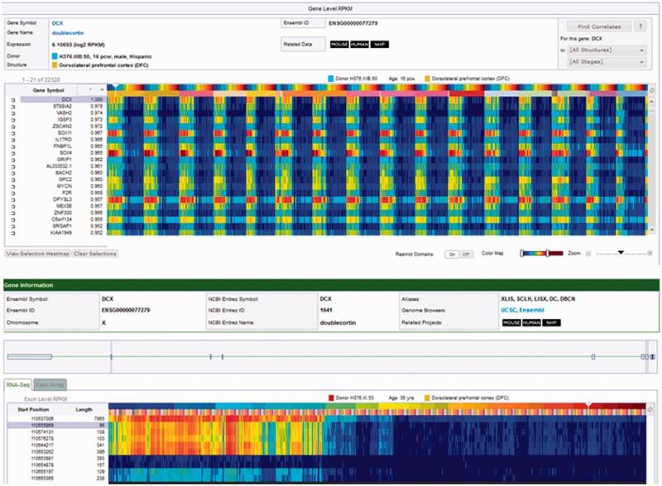
Task: Open the Ensembl genome browser link
Action: 532,310
